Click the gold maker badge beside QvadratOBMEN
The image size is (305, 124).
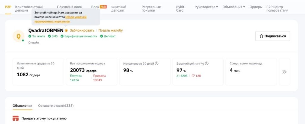(x=66, y=30)
